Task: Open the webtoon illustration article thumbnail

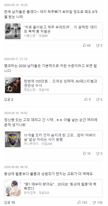Action: (x=13, y=188)
